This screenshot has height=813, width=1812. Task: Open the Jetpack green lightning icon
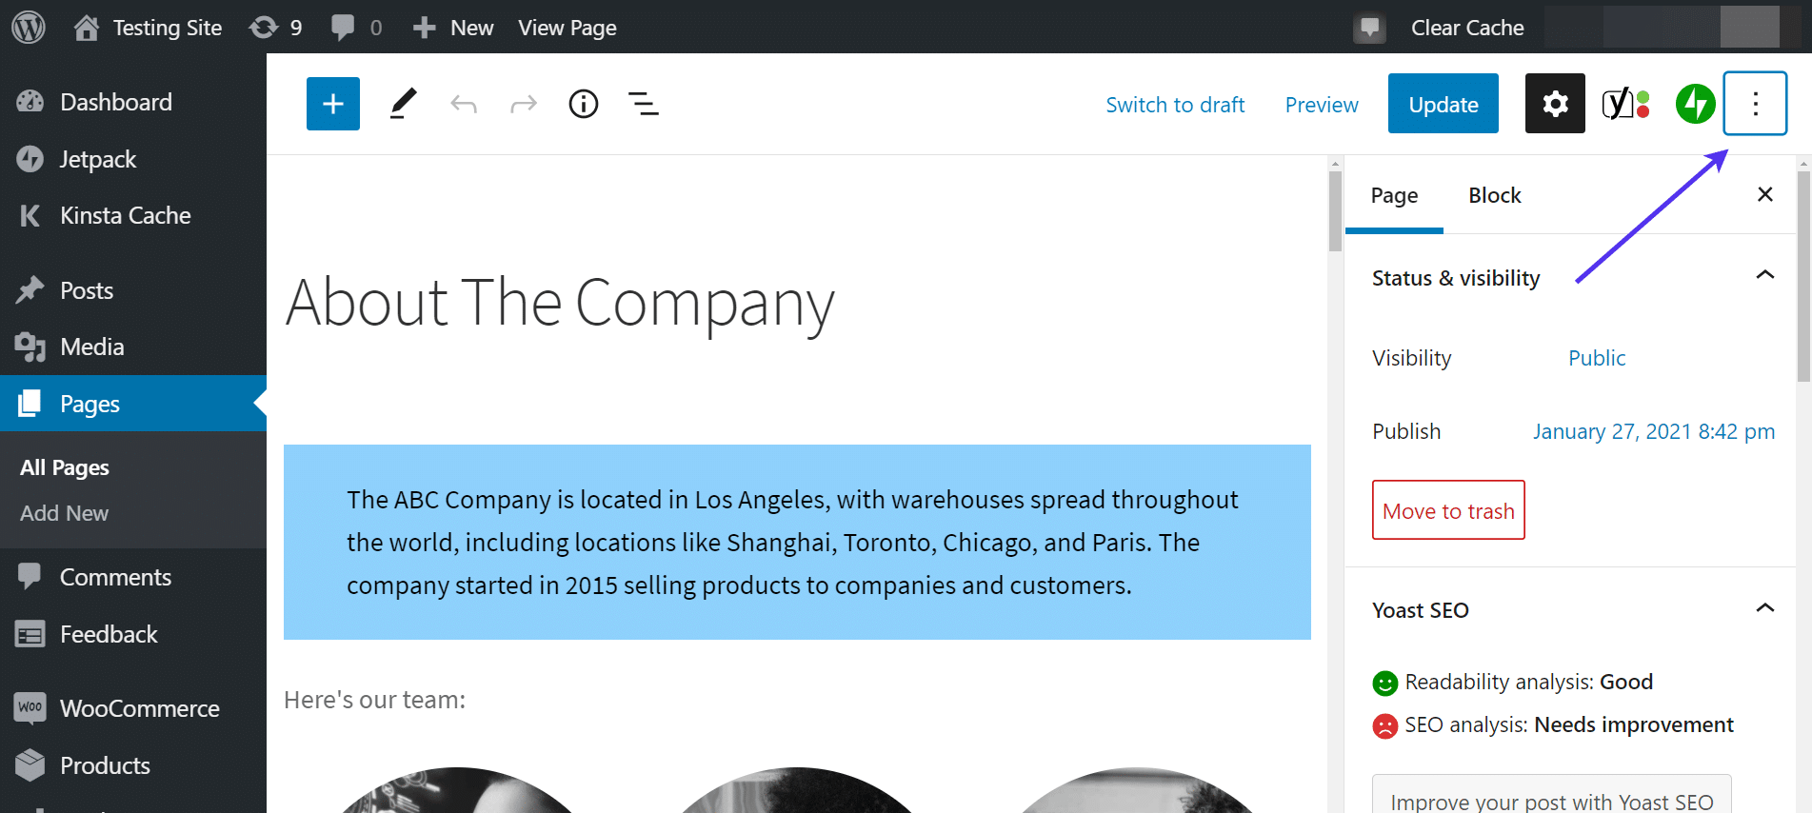[x=1695, y=104]
